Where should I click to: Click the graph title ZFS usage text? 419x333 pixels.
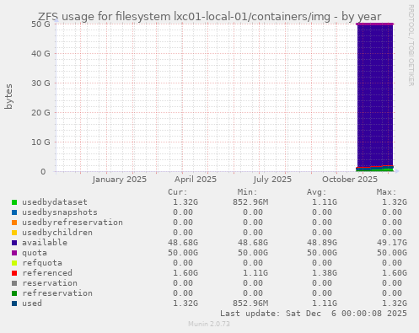click(x=209, y=17)
